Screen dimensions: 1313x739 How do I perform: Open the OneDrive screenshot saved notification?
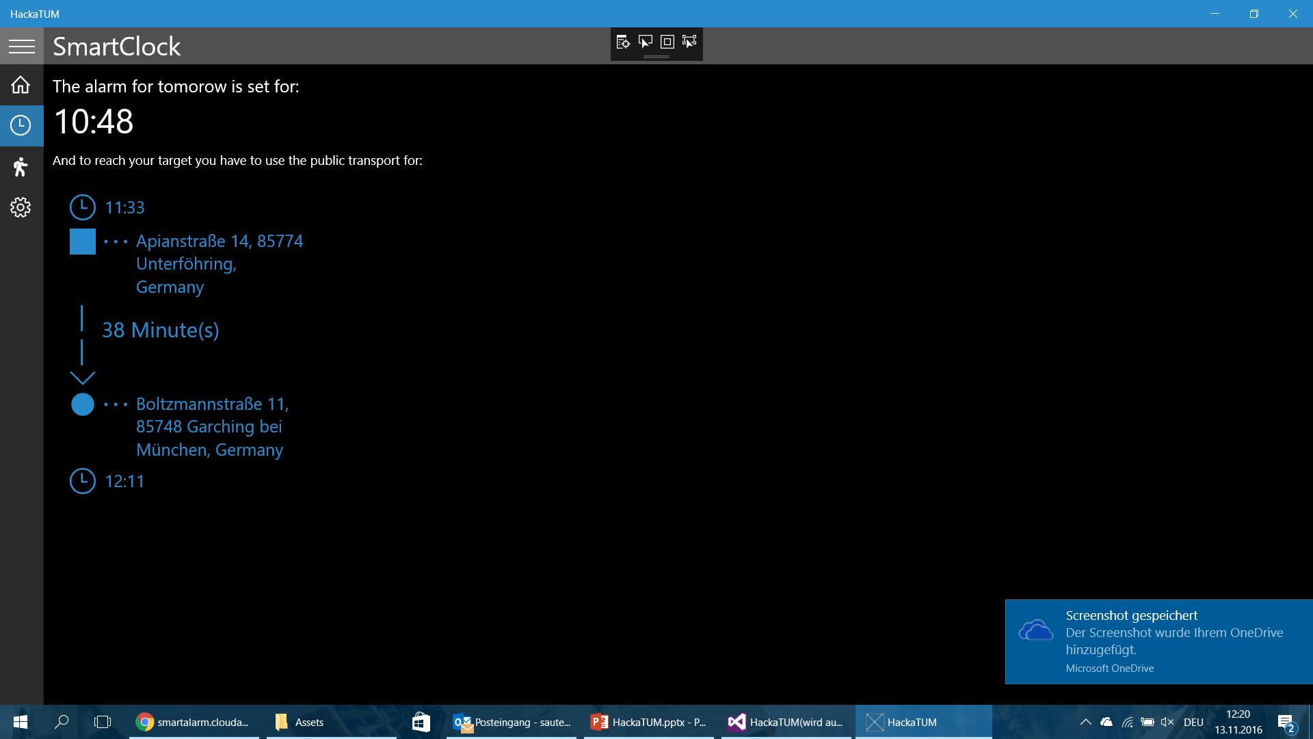point(1158,641)
